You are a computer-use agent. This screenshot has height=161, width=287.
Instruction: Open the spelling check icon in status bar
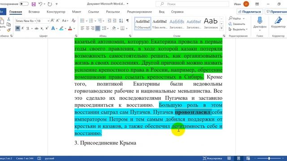point(39,158)
